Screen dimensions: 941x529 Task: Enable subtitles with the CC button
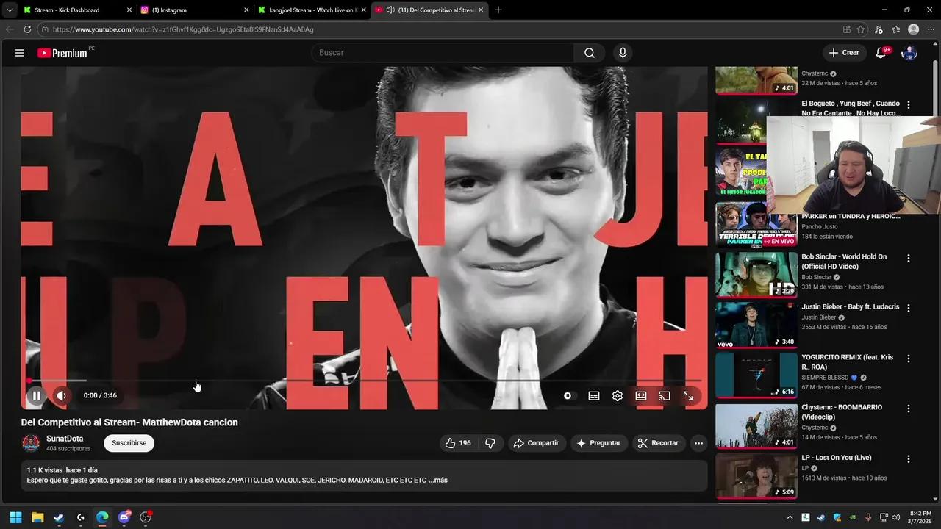coord(593,395)
